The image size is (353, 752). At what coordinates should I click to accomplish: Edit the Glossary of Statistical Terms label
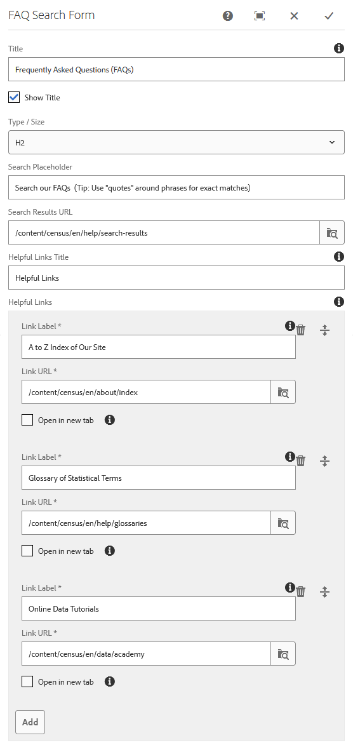pyautogui.click(x=158, y=478)
